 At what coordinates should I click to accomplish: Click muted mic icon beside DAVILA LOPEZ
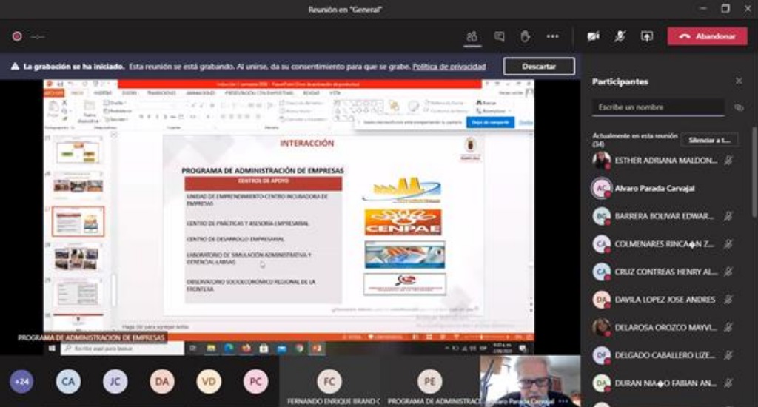[728, 300]
